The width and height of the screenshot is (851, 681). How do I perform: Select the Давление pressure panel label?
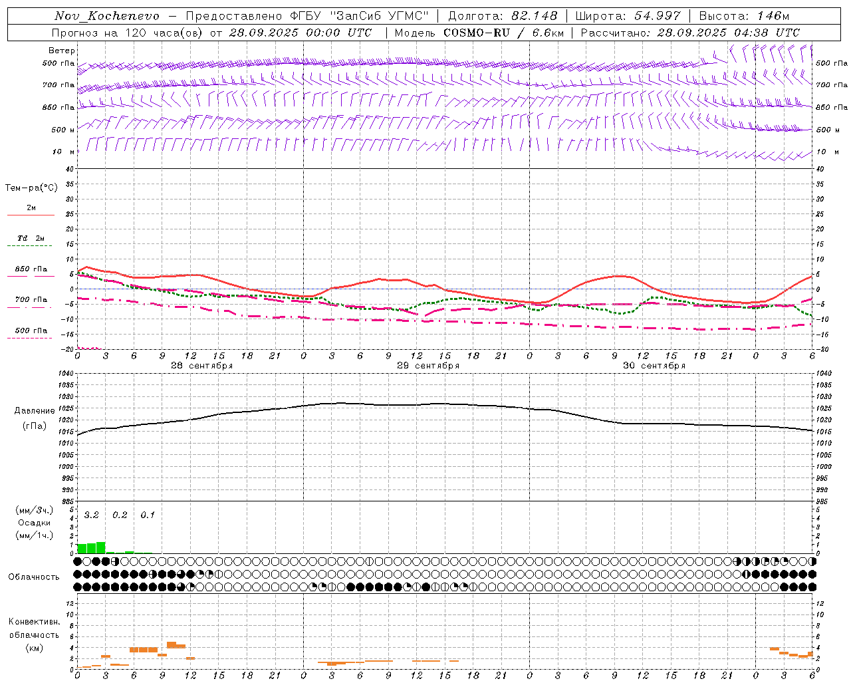click(x=35, y=411)
